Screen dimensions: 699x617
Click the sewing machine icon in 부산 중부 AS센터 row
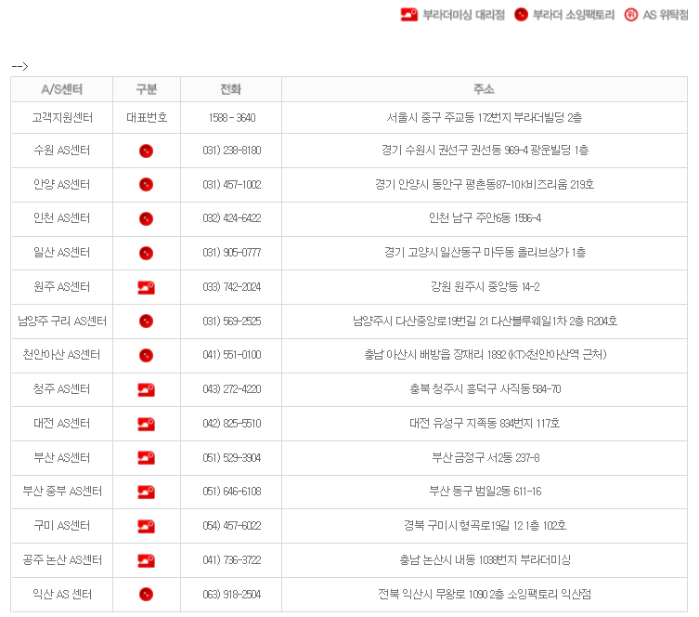coord(147,492)
